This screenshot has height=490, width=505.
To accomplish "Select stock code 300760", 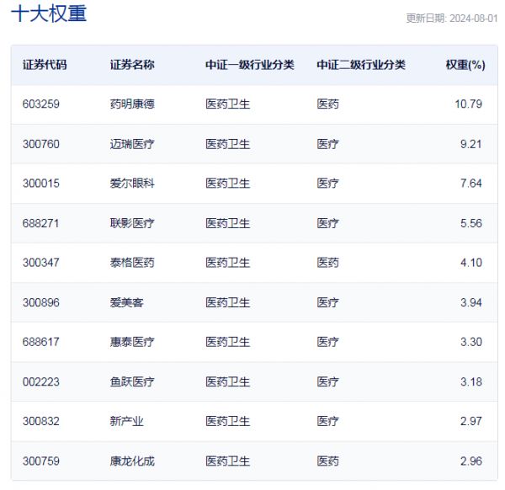I will (x=41, y=144).
